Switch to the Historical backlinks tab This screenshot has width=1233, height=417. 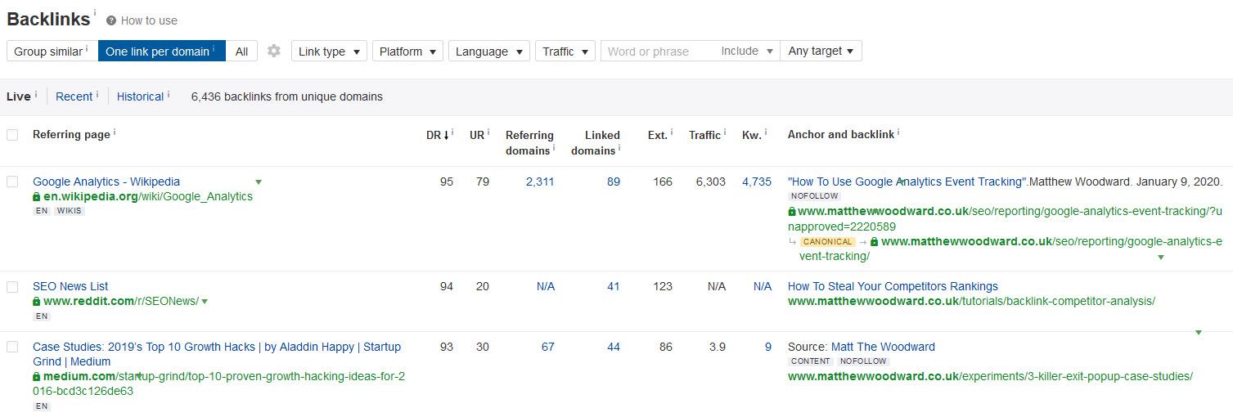pos(140,96)
